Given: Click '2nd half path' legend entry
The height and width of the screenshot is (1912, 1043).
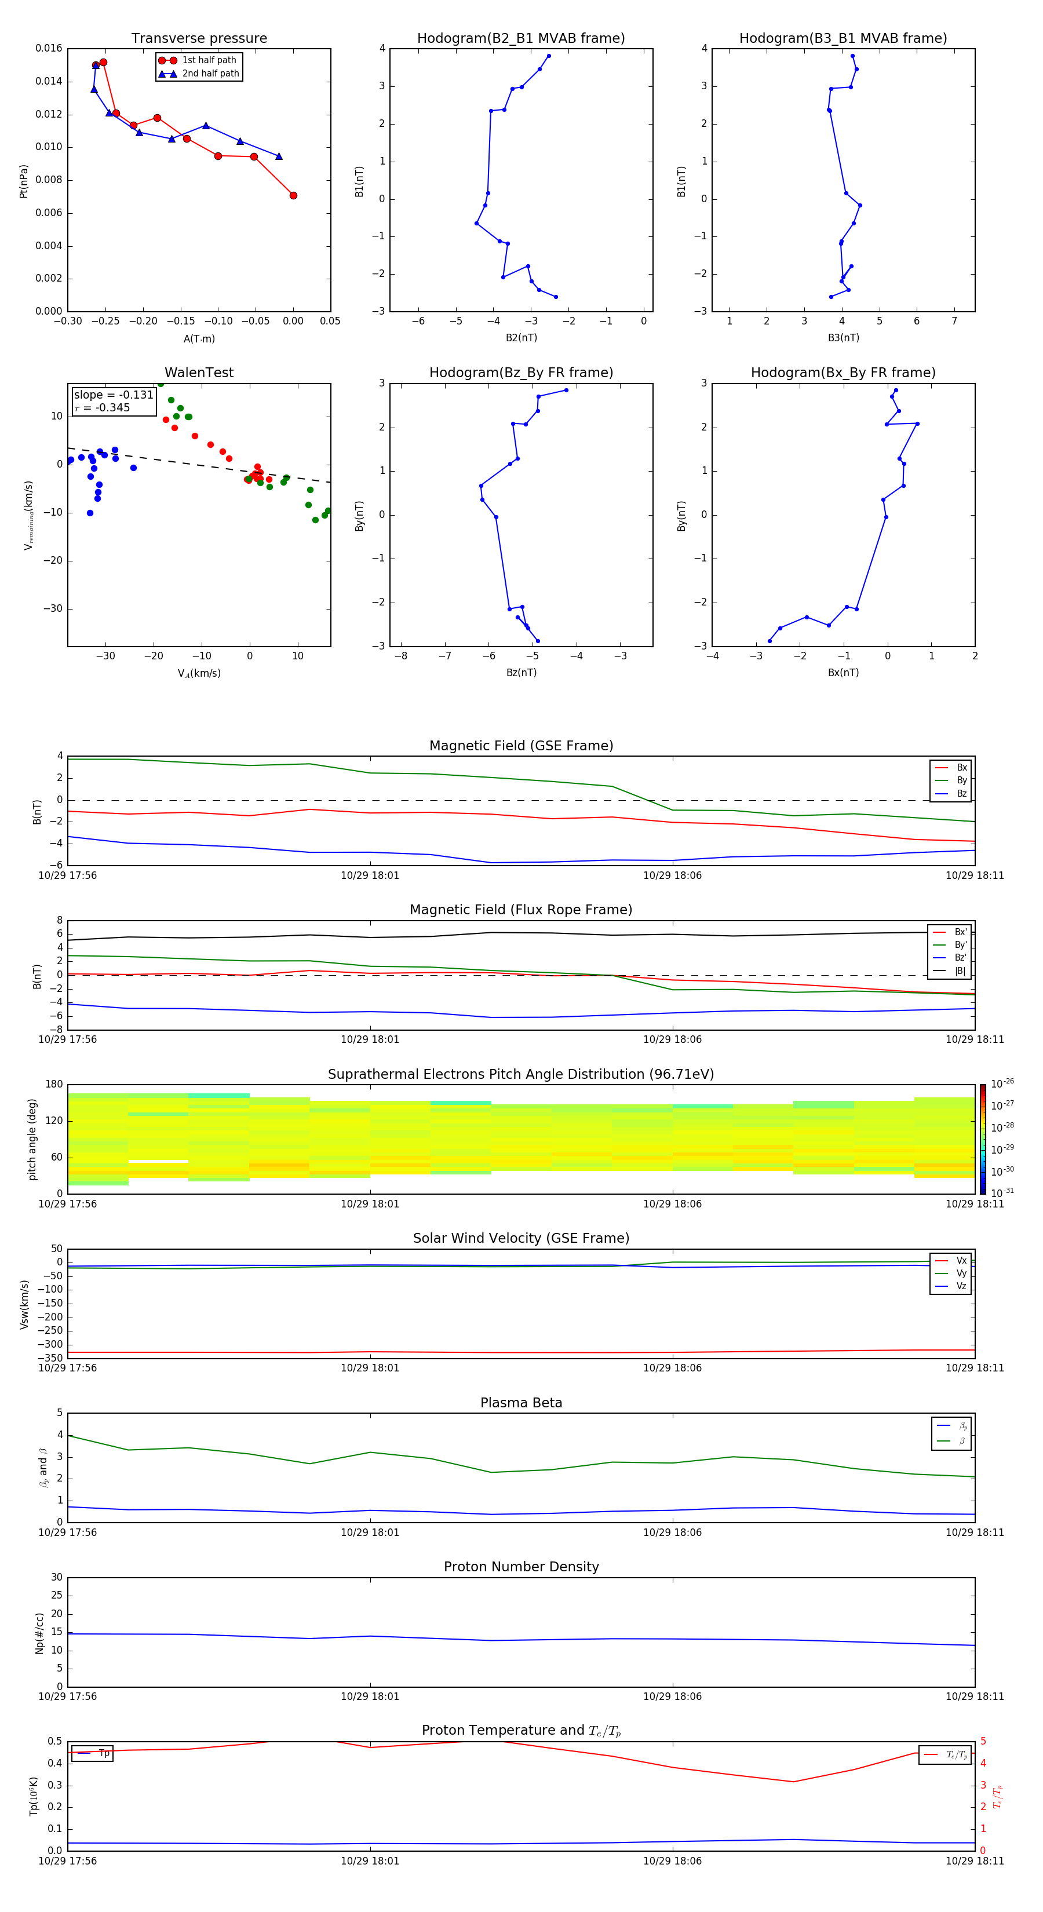Looking at the screenshot, I should tap(199, 74).
